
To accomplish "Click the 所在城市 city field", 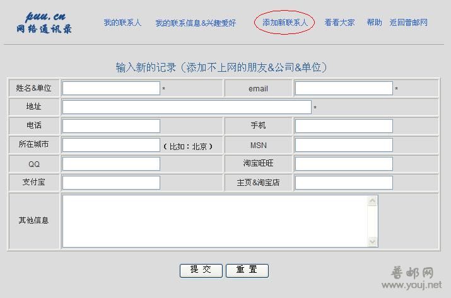I will tap(111, 145).
